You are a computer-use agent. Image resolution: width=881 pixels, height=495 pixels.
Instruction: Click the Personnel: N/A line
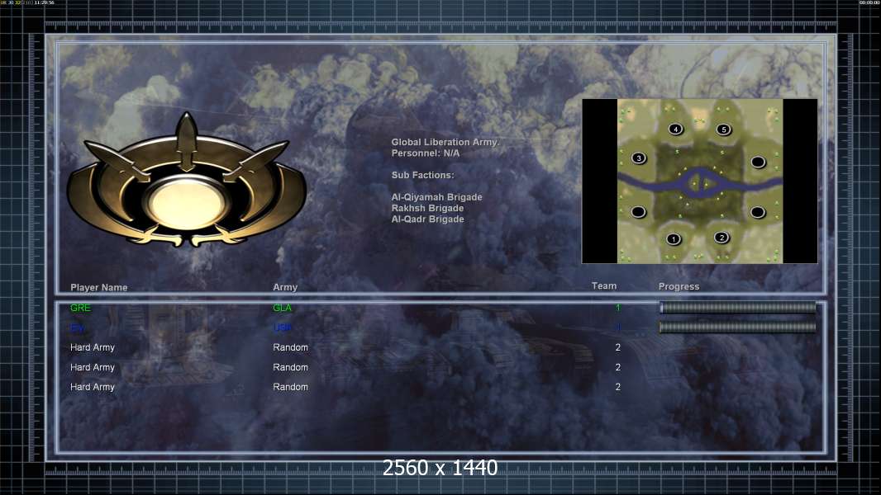426,153
